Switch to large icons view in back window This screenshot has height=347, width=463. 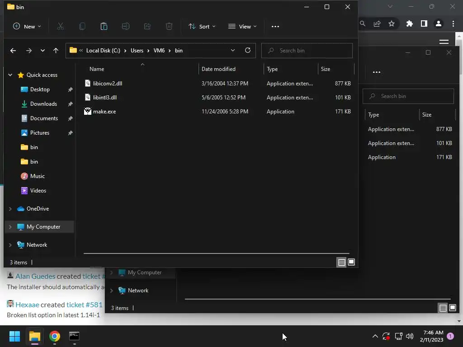click(x=453, y=308)
